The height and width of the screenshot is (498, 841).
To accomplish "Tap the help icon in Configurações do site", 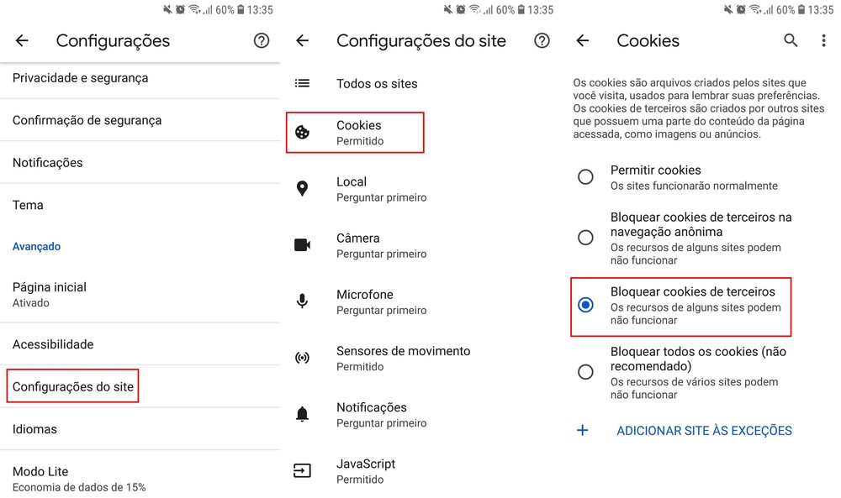I will 542,41.
